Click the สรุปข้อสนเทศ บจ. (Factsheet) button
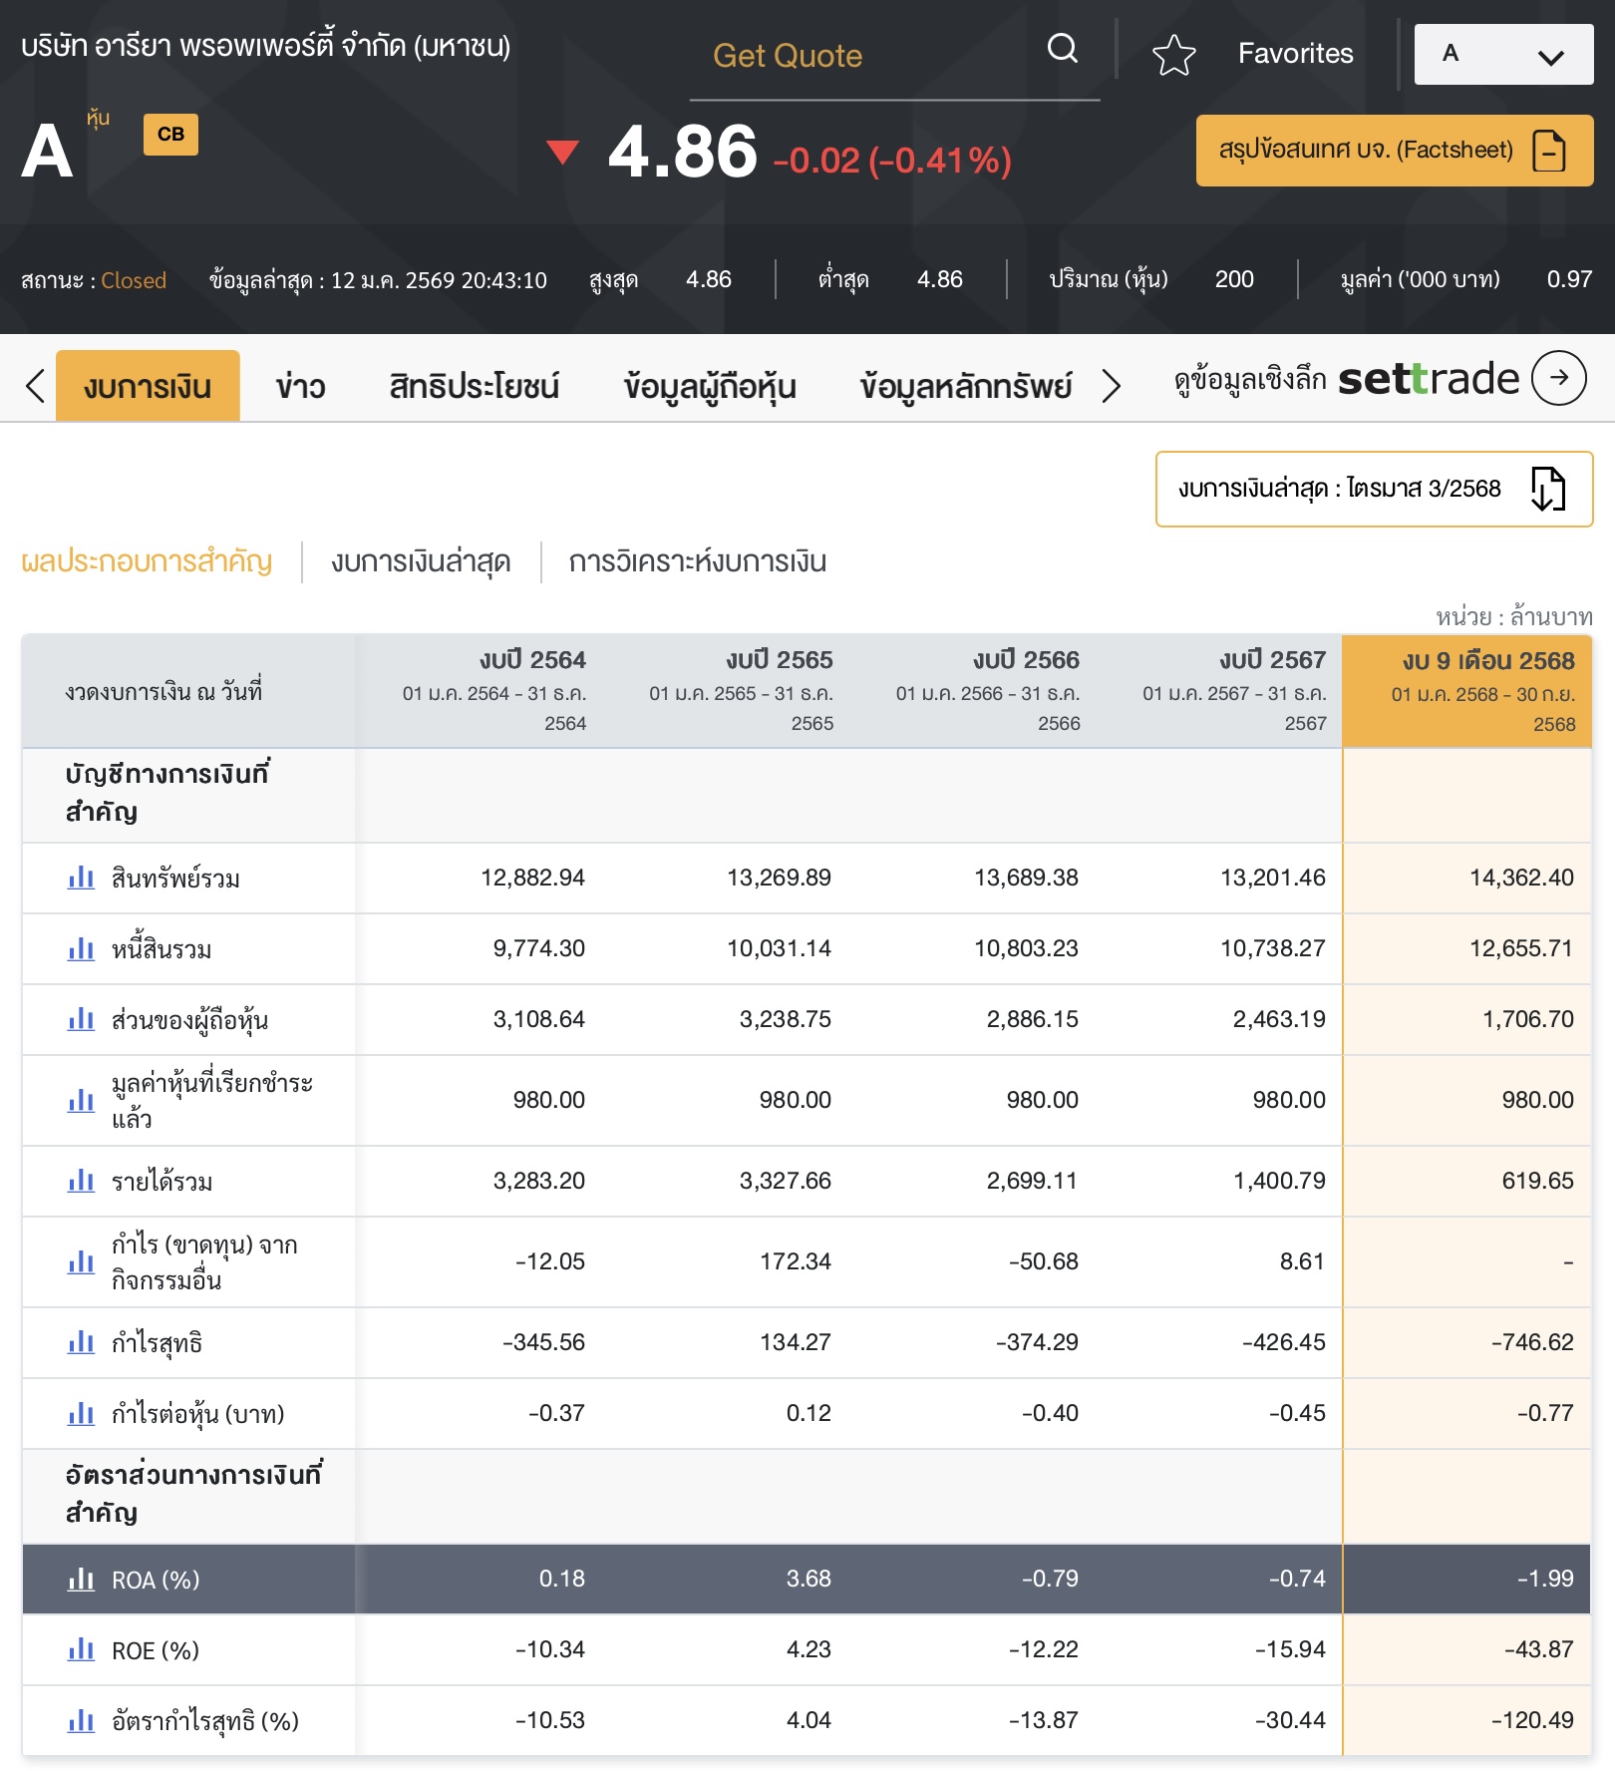 1395,151
